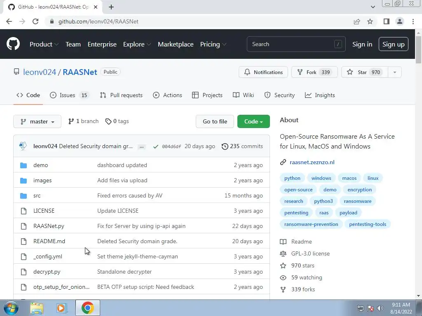Click the ransomware topic tag
Viewport: 422px width, 316px height.
[x=357, y=201]
